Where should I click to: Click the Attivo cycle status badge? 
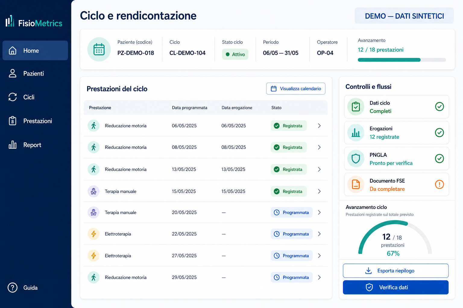coord(235,54)
